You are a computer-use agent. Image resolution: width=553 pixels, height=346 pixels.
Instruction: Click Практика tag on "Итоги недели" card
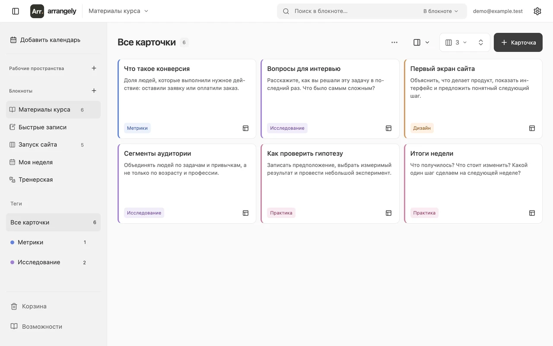424,213
